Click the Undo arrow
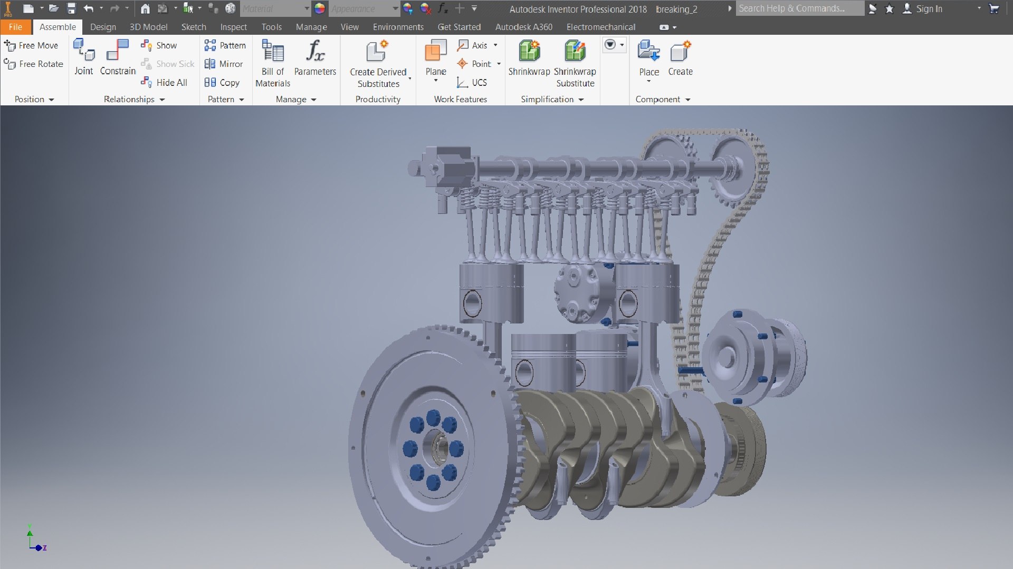The height and width of the screenshot is (569, 1013). [88, 8]
